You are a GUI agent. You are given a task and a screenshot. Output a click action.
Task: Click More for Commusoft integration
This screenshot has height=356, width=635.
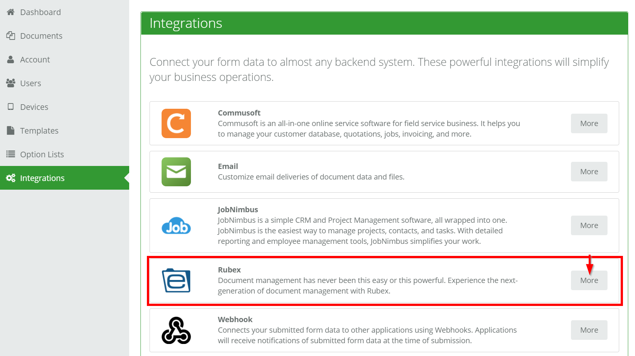click(589, 123)
